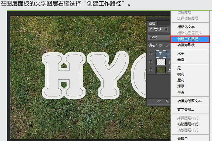Click 文字变形... menu item
Image resolution: width=212 pixels, height=141 pixels.
coord(185,109)
